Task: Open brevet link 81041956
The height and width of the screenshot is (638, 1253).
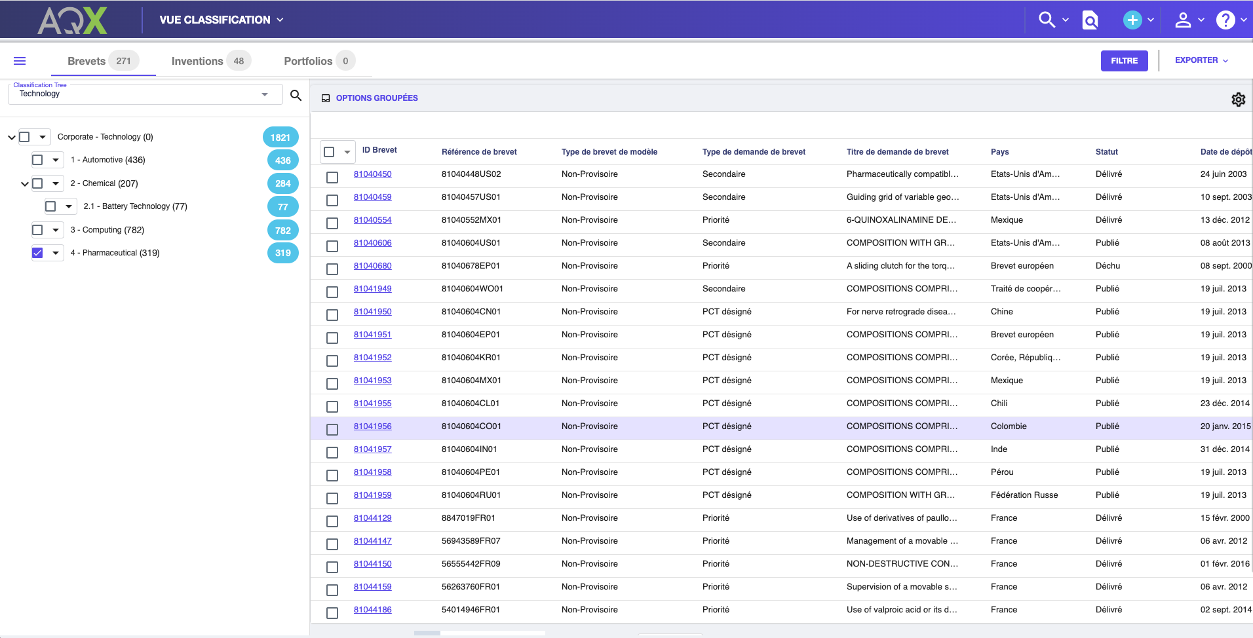Action: (x=372, y=426)
